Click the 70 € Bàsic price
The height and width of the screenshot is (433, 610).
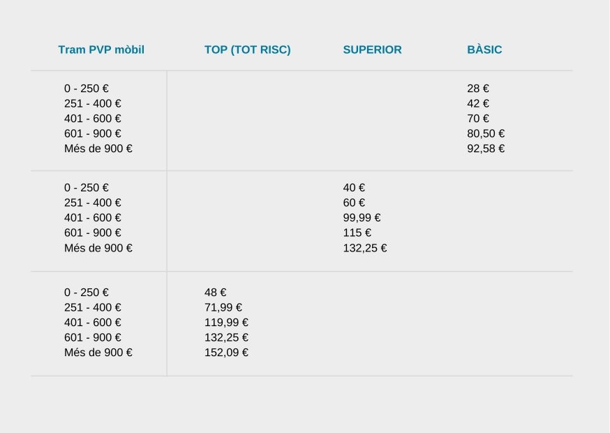coord(477,119)
